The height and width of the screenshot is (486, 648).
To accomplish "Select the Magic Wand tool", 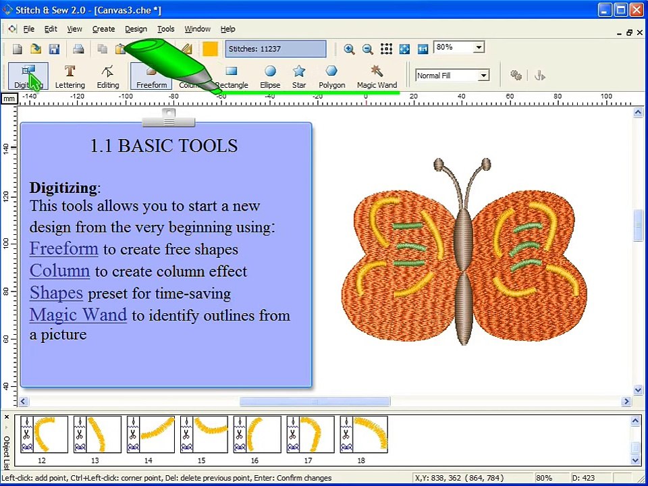I will pos(377,76).
